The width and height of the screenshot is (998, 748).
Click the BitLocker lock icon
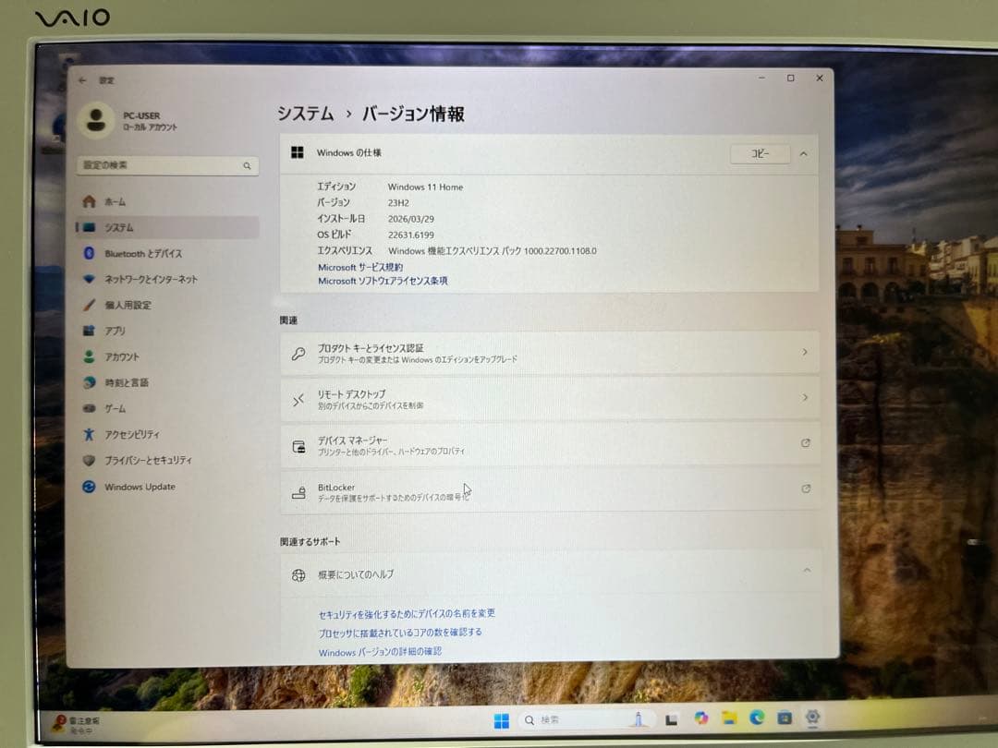298,492
